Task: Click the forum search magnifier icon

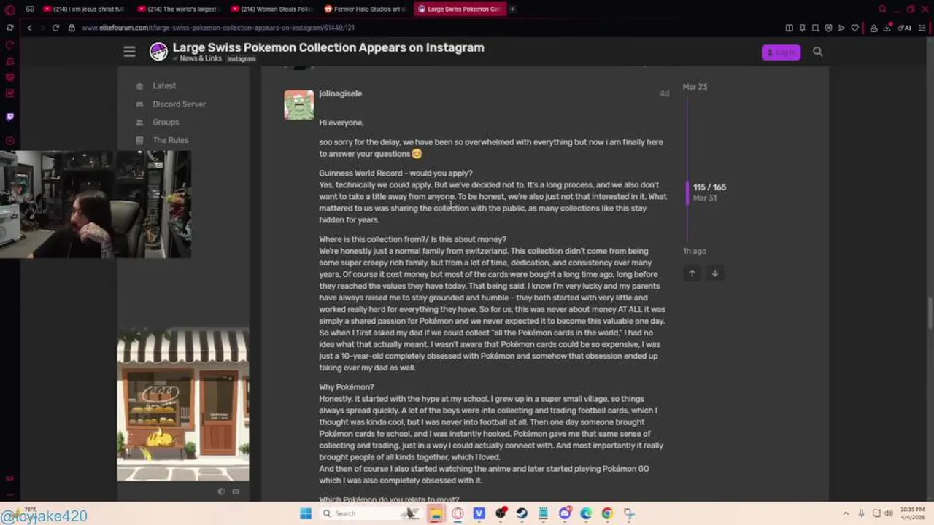Action: coord(817,52)
